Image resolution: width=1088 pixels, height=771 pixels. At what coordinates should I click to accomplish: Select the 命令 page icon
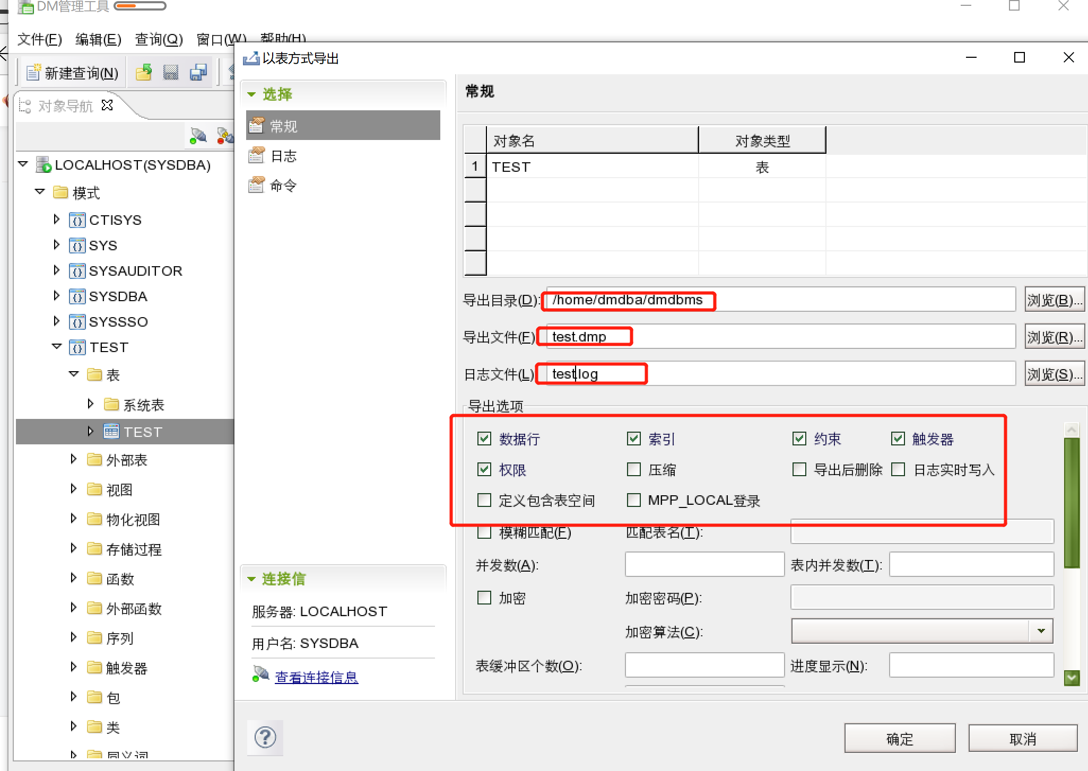(257, 185)
